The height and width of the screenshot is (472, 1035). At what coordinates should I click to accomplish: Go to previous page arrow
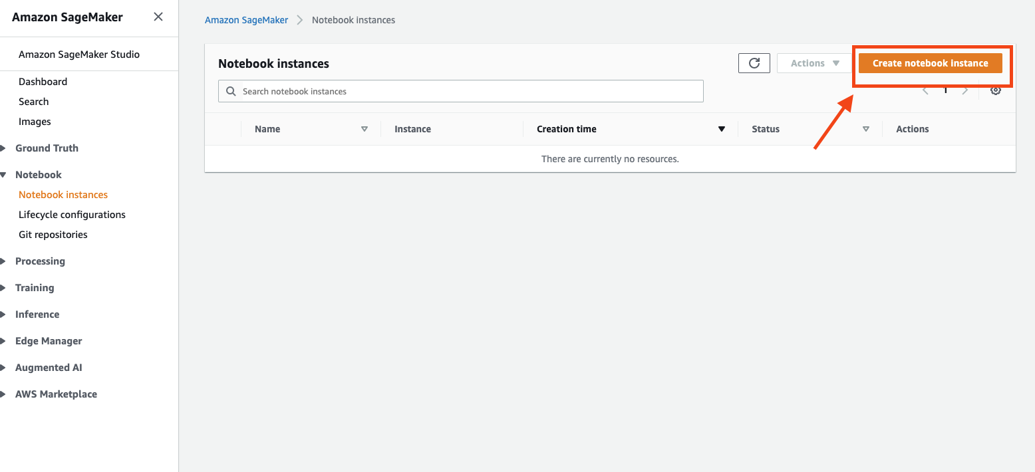[x=925, y=90]
